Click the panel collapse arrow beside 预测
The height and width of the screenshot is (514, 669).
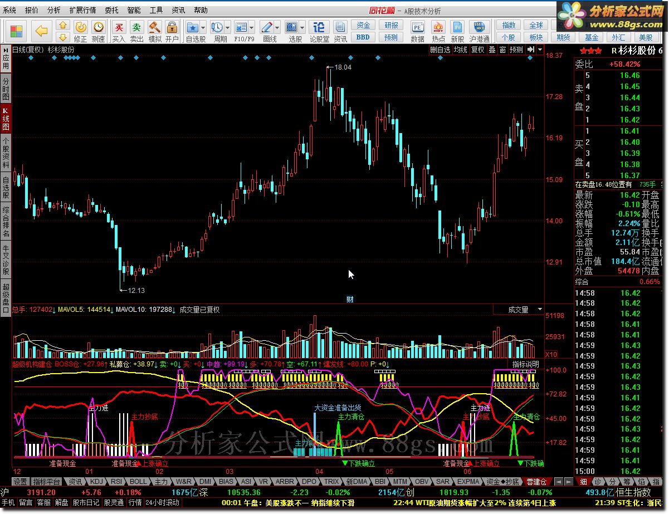(530, 50)
